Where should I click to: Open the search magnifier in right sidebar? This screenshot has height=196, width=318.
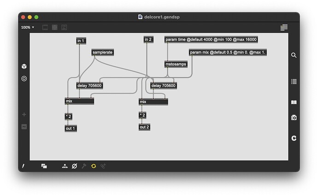[294, 55]
